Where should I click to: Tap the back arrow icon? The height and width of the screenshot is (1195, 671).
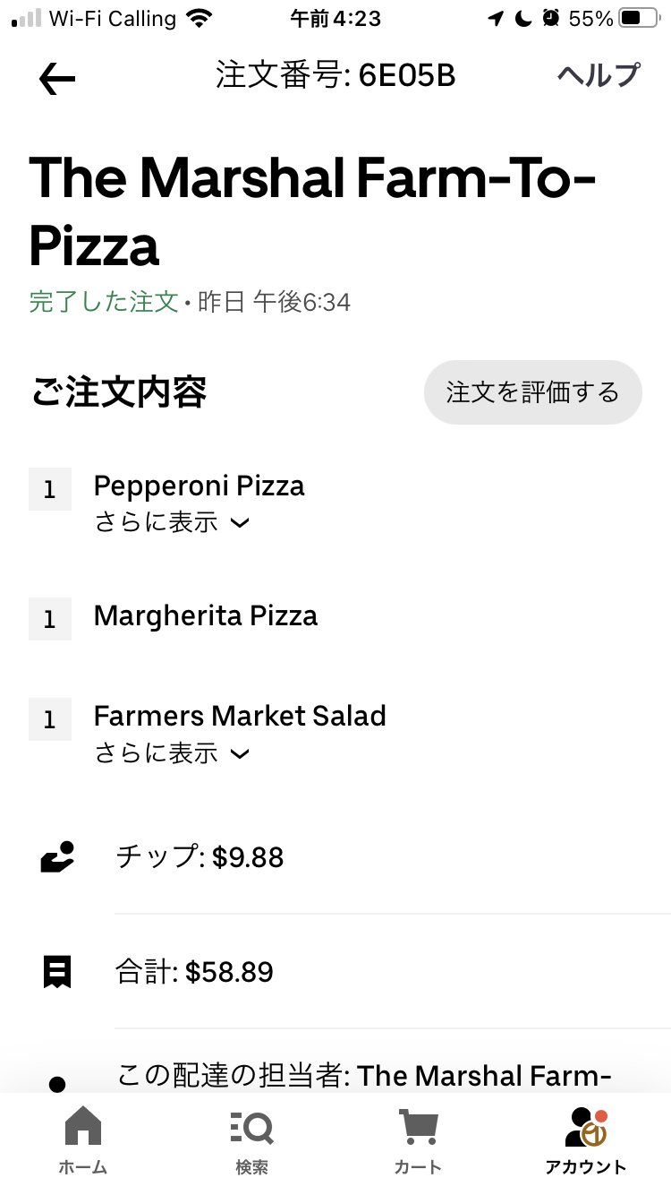pyautogui.click(x=57, y=79)
